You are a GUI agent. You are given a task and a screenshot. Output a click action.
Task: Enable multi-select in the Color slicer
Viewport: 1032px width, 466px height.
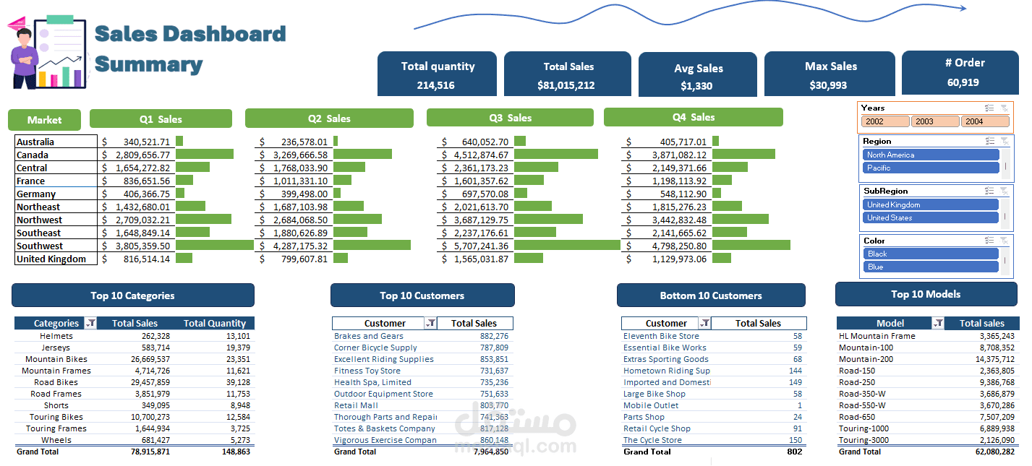point(990,239)
